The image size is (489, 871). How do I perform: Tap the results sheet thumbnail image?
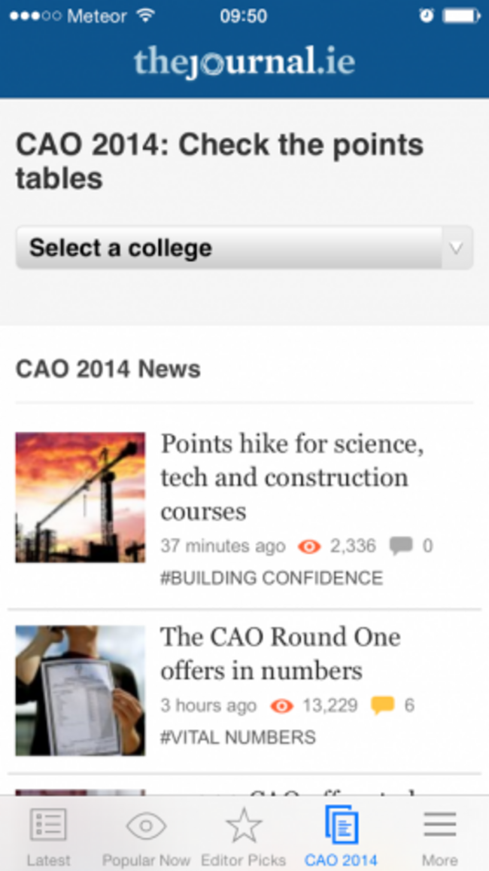(80, 690)
